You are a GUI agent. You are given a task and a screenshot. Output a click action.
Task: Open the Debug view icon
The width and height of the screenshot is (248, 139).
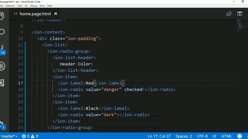point(2,66)
